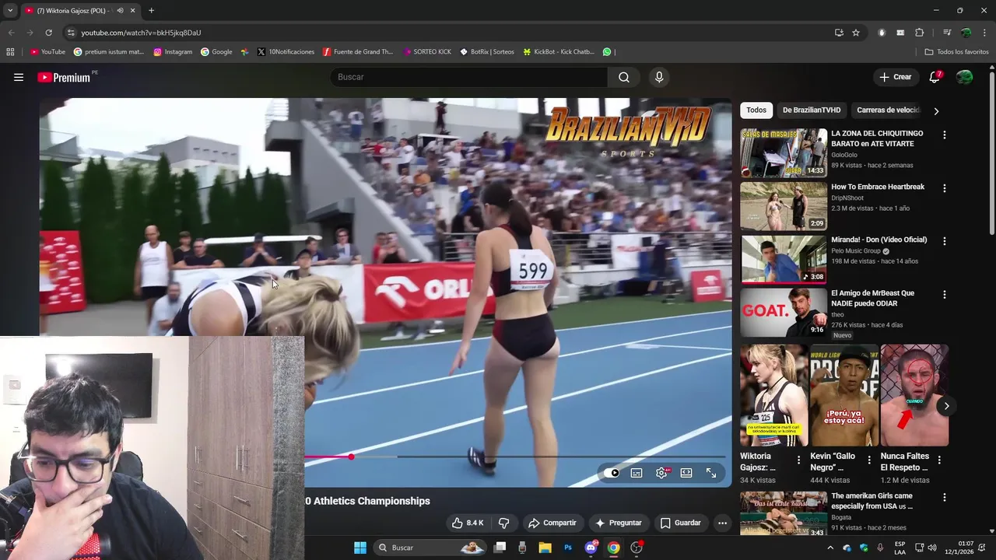Toggle subtitles in the video player

pyautogui.click(x=637, y=473)
